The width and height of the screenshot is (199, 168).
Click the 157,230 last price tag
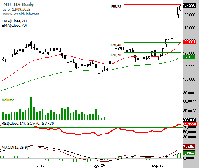pos(189,6)
